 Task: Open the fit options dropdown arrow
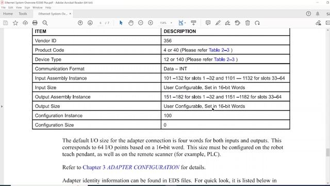click(x=185, y=23)
